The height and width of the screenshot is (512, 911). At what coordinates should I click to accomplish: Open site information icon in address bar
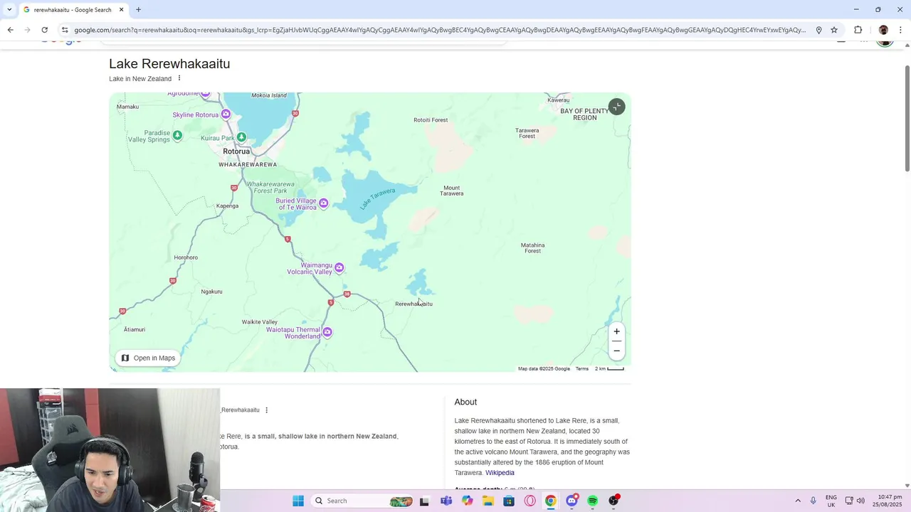pyautogui.click(x=65, y=30)
